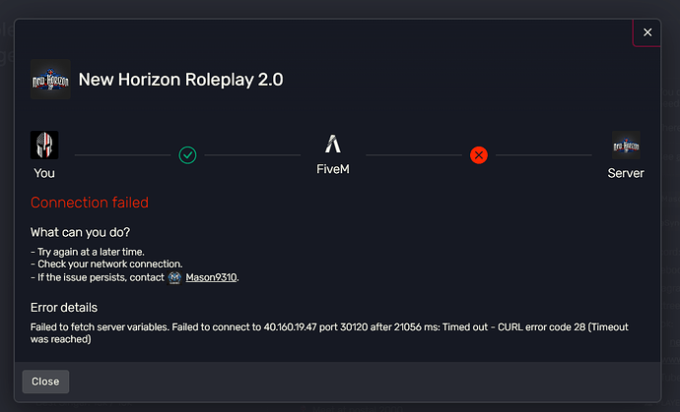Click the New Horizon Roleplay 2.0 title
This screenshot has width=680, height=412.
pos(180,80)
